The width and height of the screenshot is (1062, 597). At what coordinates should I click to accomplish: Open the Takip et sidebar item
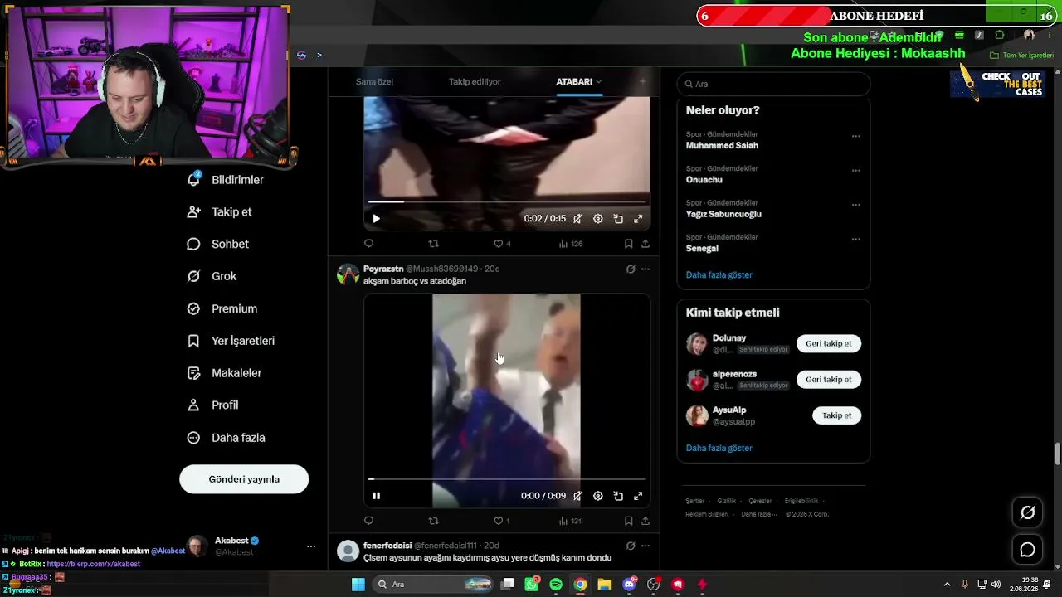point(219,212)
